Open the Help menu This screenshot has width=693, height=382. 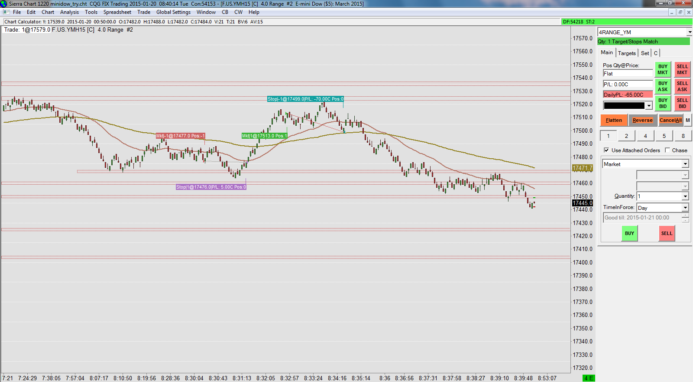pyautogui.click(x=254, y=12)
